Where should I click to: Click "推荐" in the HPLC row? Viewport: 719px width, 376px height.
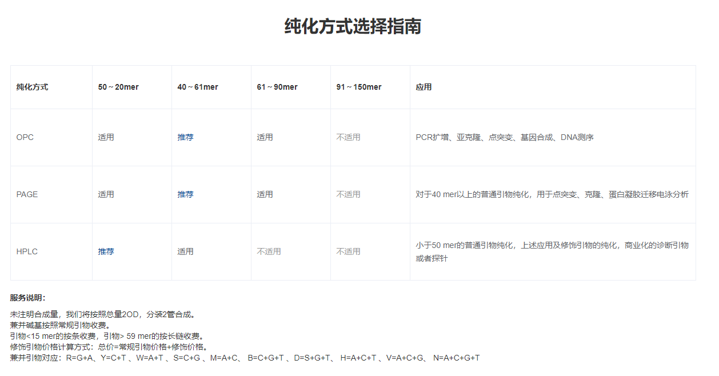[106, 252]
